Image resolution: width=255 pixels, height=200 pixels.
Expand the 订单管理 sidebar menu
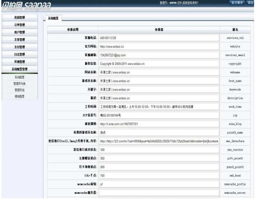click(20, 25)
